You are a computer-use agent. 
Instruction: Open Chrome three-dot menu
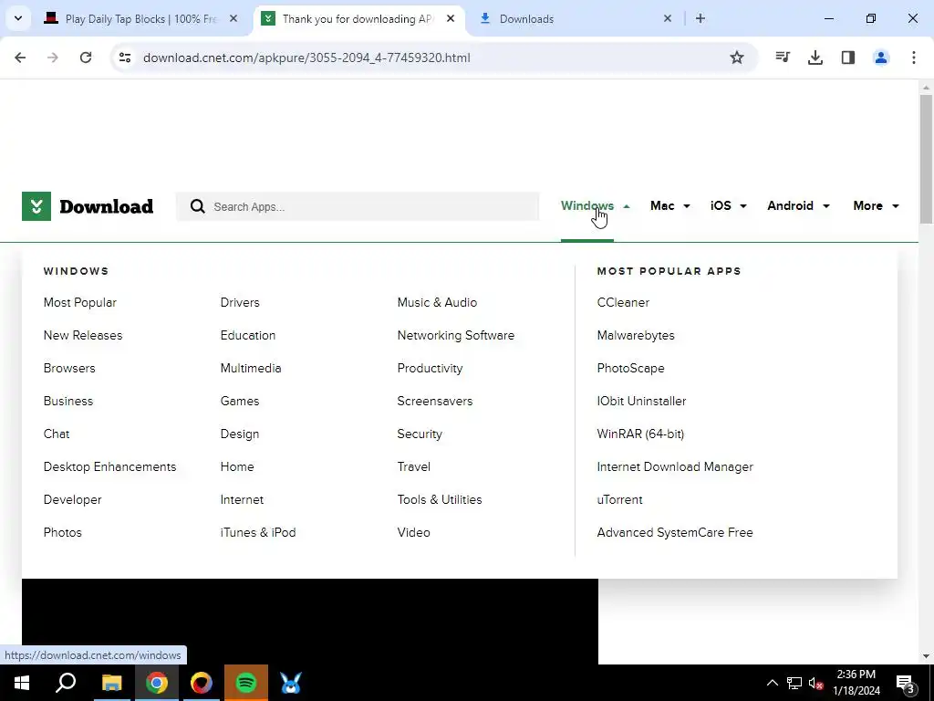coord(913,58)
